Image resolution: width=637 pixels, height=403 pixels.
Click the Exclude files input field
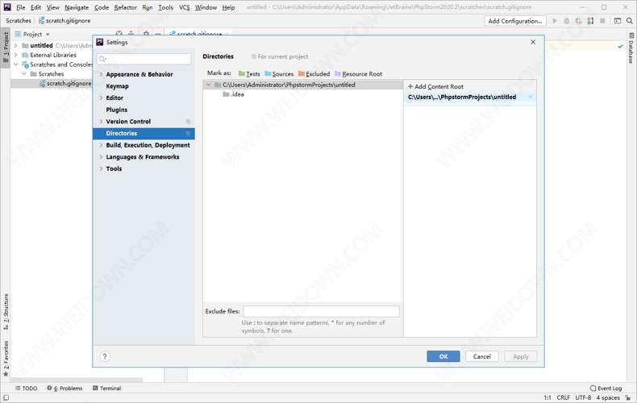point(321,311)
